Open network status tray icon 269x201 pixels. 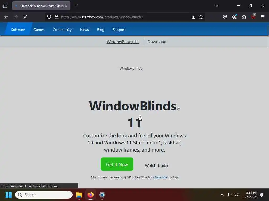[x=230, y=195]
